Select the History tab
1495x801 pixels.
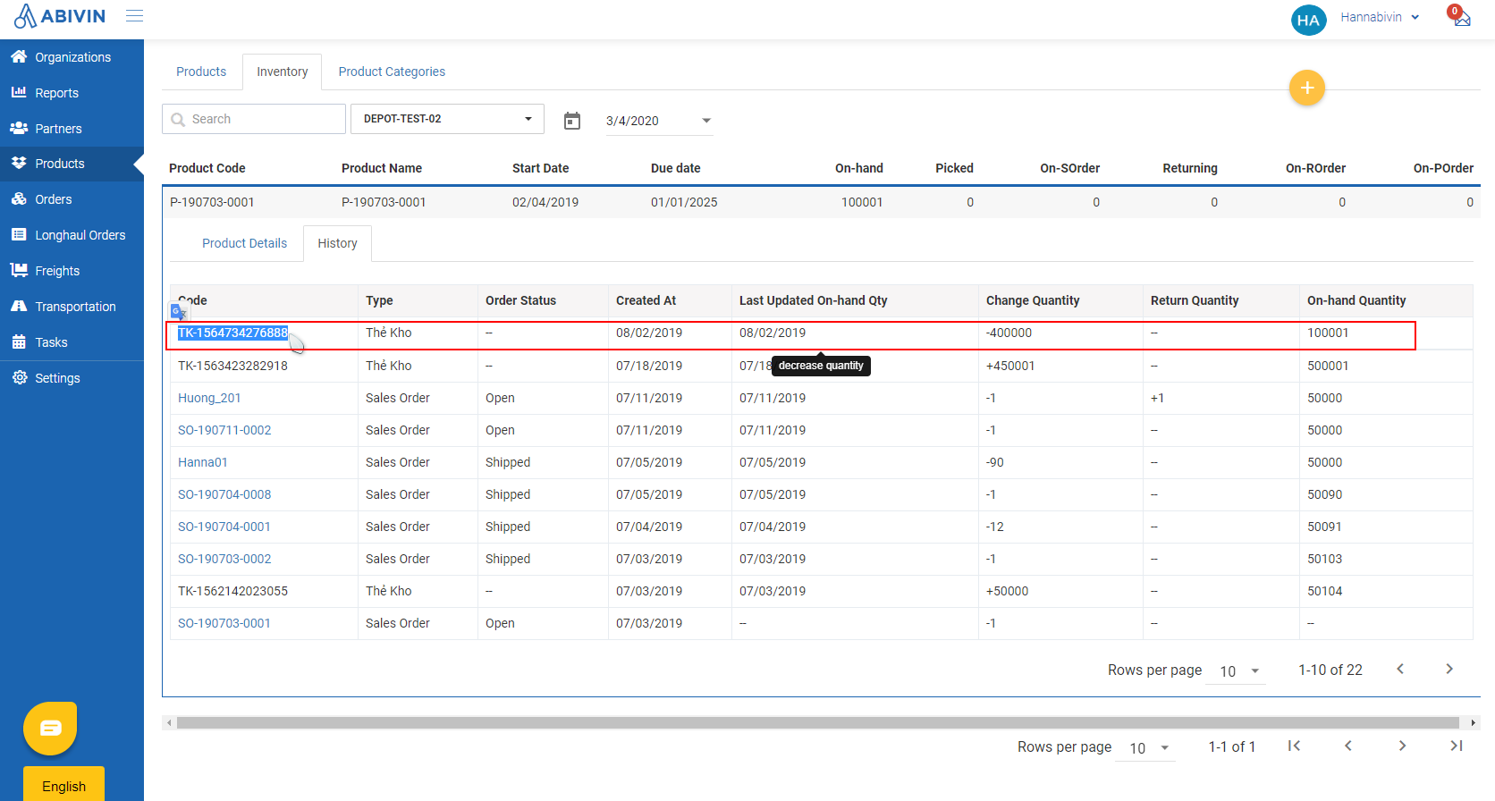click(x=337, y=243)
